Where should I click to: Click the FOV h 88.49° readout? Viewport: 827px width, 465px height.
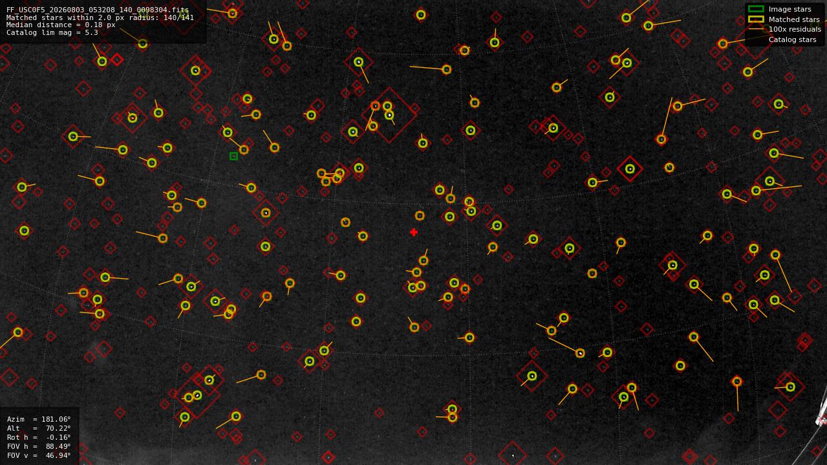point(39,446)
